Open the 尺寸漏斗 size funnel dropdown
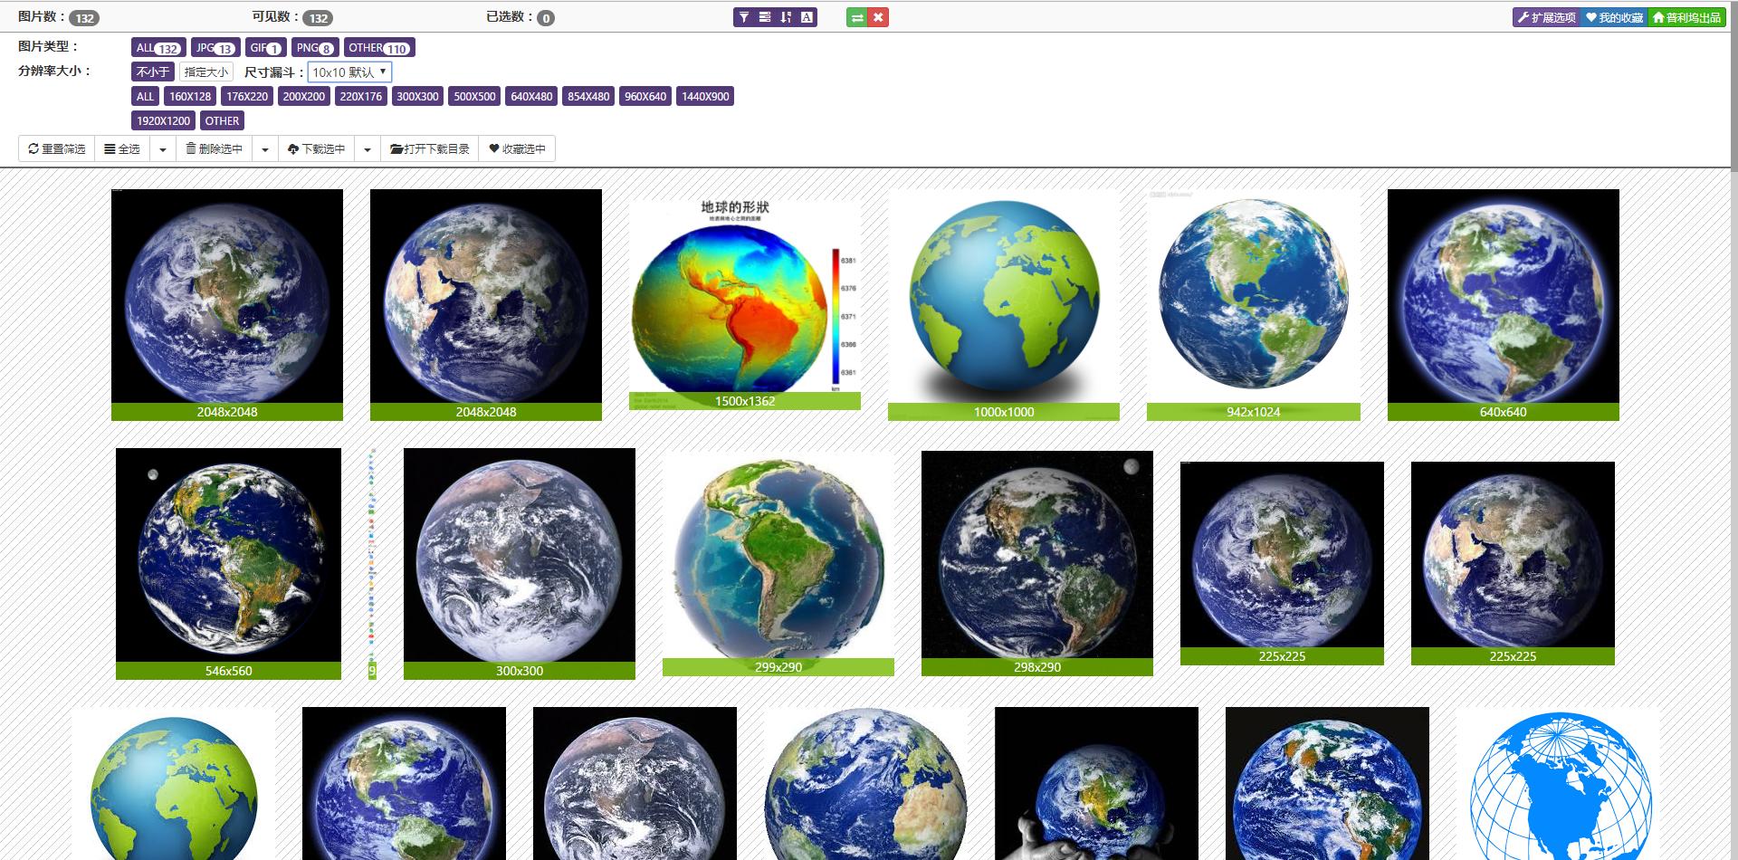Image resolution: width=1738 pixels, height=860 pixels. click(x=349, y=72)
